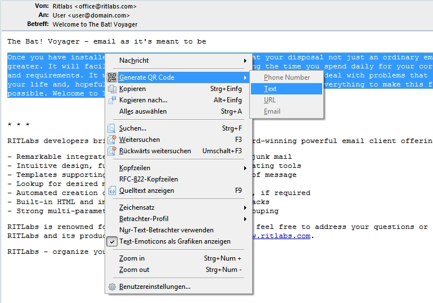433x303 pixels.
Task: Open Benutzereinstellungen... menu item
Action: pyautogui.click(x=179, y=287)
